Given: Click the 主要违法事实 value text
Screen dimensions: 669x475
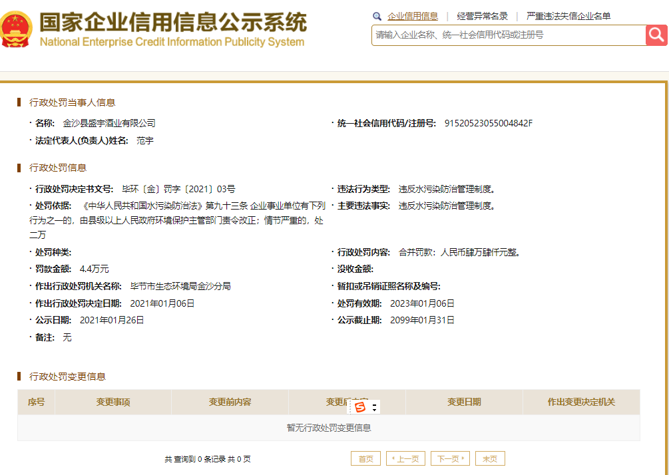Looking at the screenshot, I should pos(447,206).
